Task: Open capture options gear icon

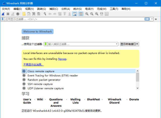Action: coord(18,14)
